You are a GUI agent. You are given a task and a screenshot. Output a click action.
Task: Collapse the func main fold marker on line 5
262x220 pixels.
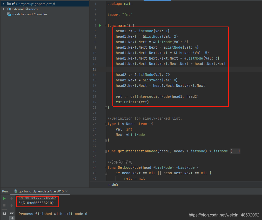(x=106, y=26)
